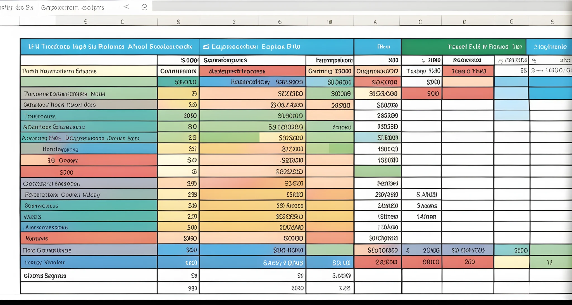Image resolution: width=572 pixels, height=305 pixels.
Task: Click the '990' cell in the bottom row
Action: pos(178,288)
